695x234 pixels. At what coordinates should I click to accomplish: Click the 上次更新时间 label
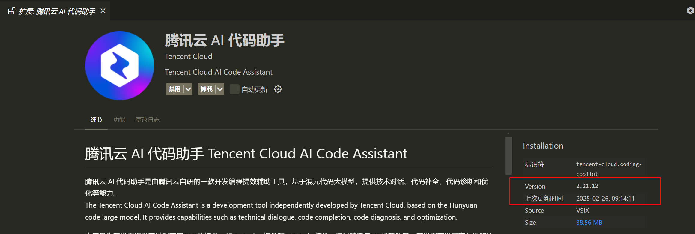(x=544, y=199)
